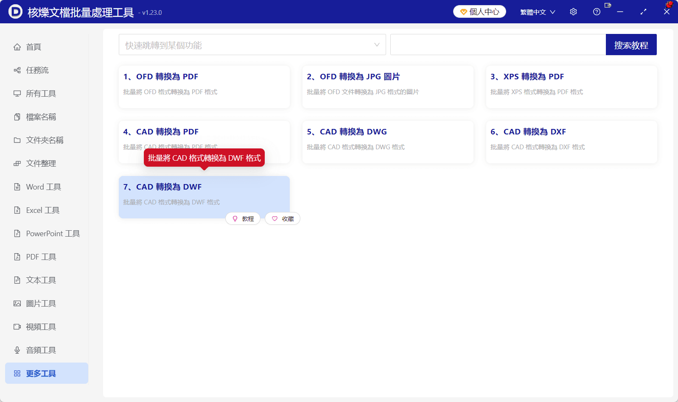The width and height of the screenshot is (678, 402).
Task: Click the app logo icon in title bar
Action: [15, 11]
